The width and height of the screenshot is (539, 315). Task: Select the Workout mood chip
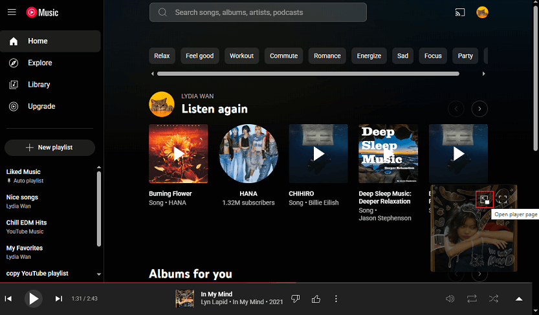[x=241, y=56]
